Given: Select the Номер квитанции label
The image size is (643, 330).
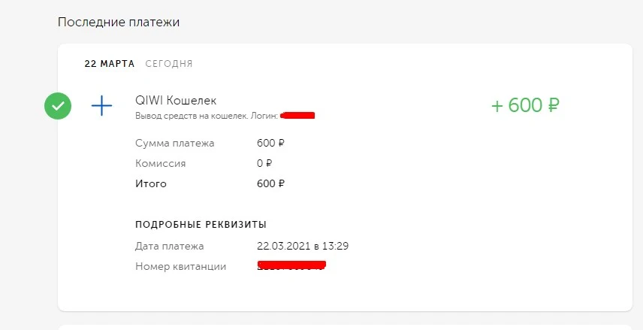Looking at the screenshot, I should (181, 266).
